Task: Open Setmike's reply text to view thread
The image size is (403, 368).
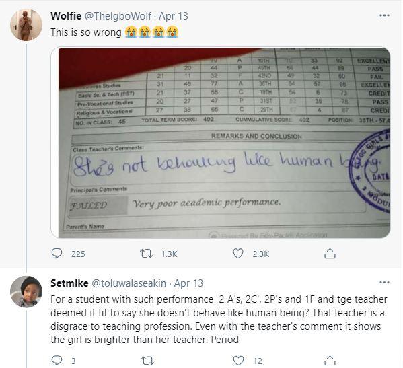Action: pyautogui.click(x=219, y=320)
